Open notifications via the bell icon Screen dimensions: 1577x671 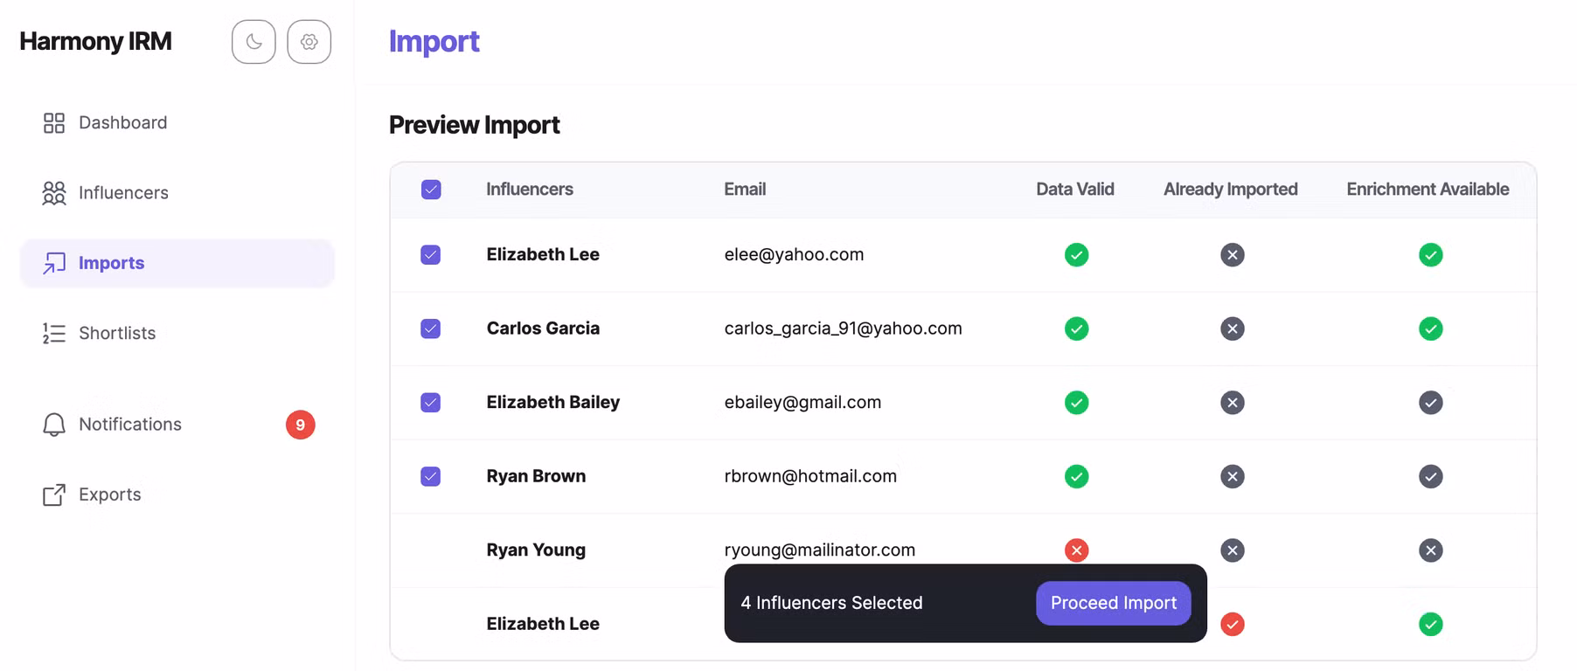coord(53,425)
